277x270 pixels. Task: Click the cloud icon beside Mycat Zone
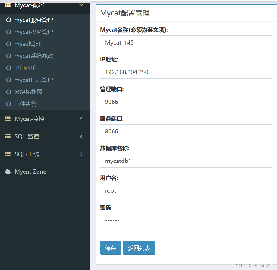click(8, 172)
